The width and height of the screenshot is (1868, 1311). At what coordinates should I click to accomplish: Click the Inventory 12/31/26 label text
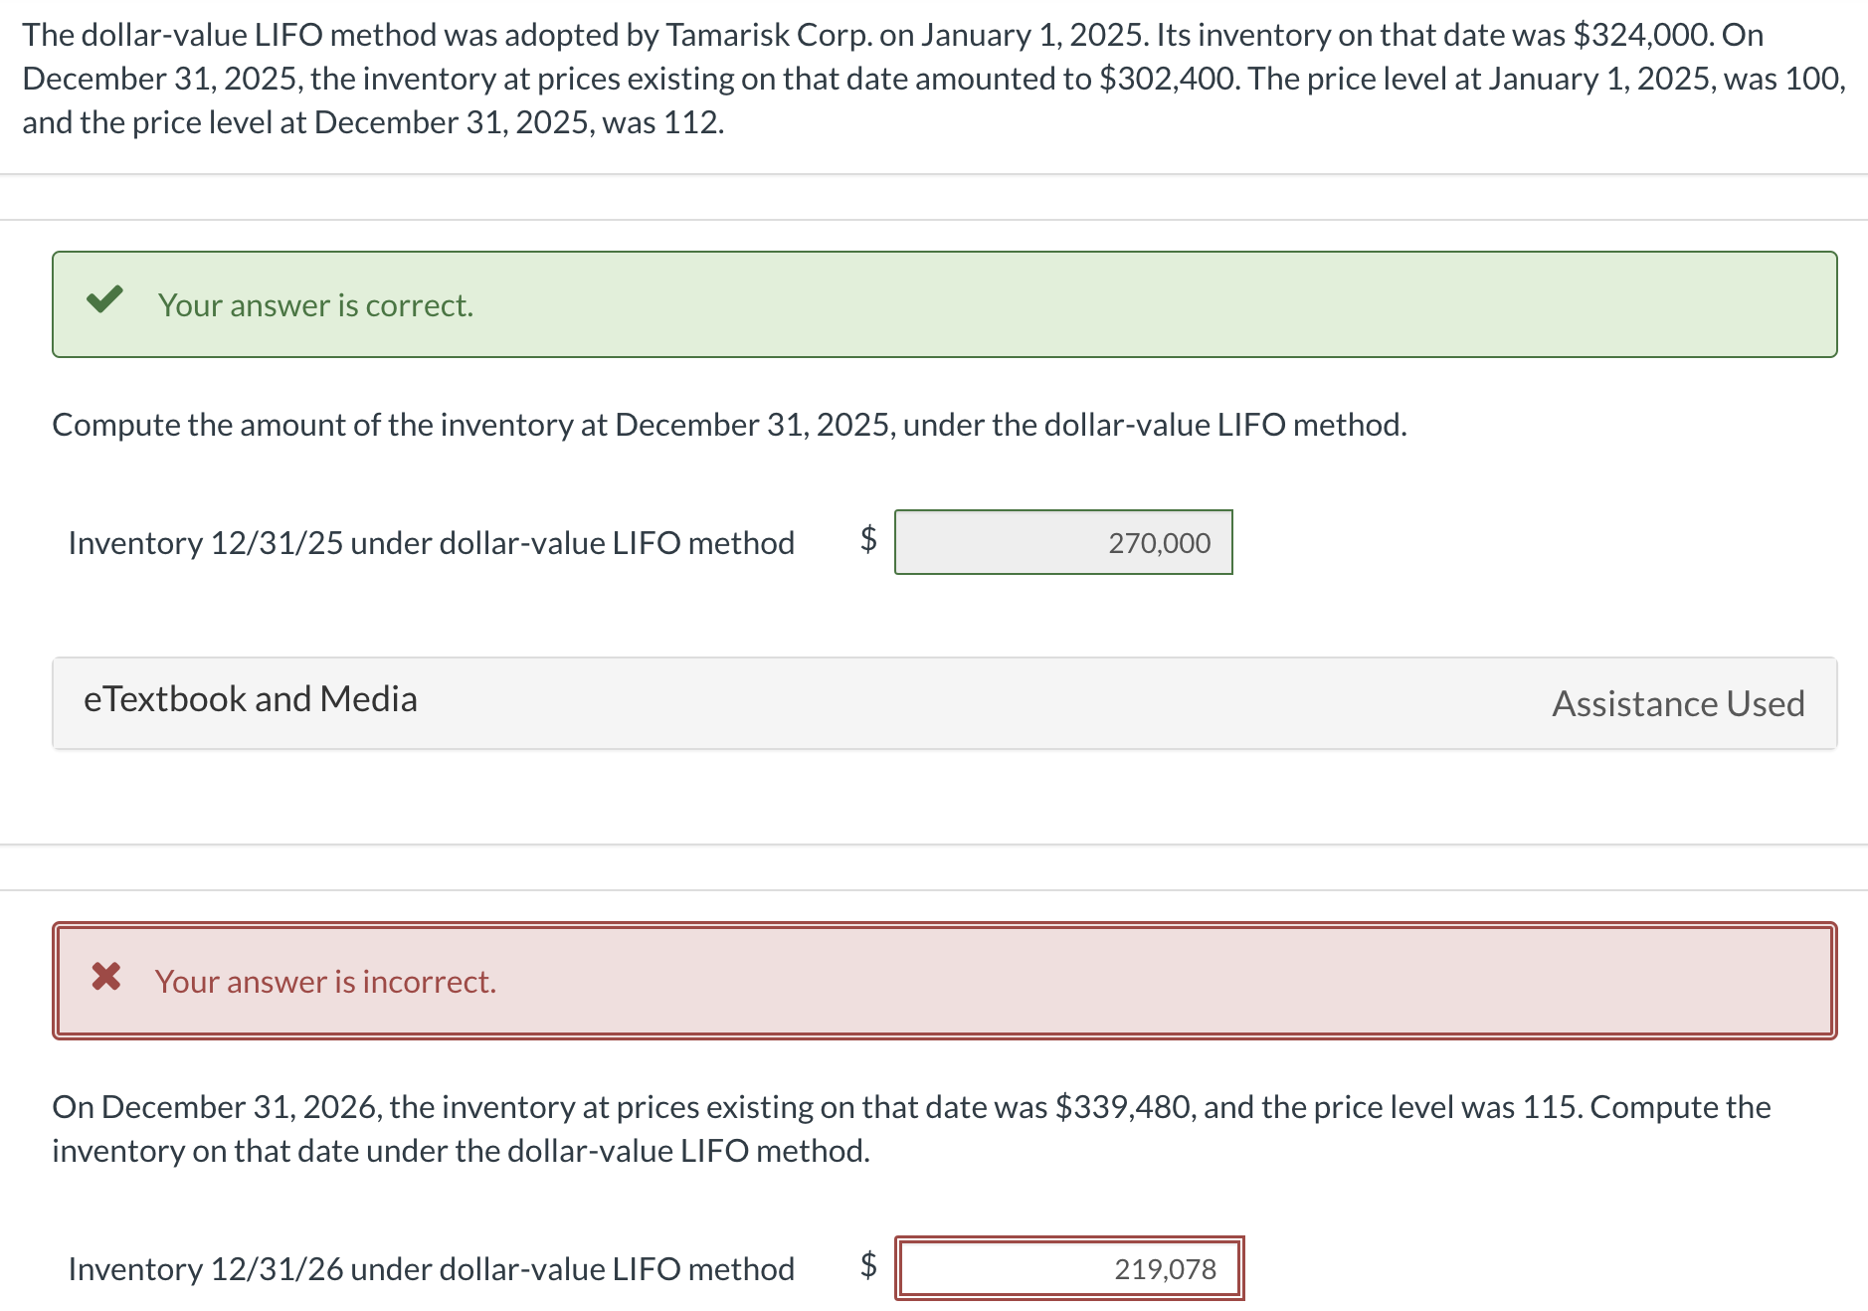(430, 1269)
